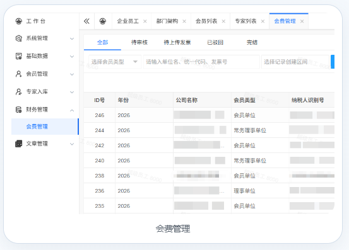Switch to the 专家列表 tab
Viewport: 349px width, 250px height.
point(245,21)
